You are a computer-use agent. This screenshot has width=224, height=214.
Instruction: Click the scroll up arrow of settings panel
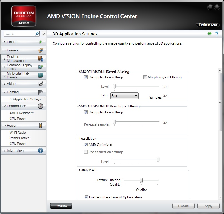tap(220, 70)
